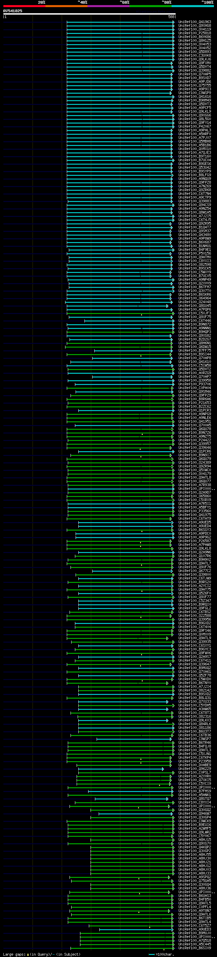Select the UniRef100_A7R938 label
The height and width of the screenshot is (957, 217).
click(x=194, y=485)
